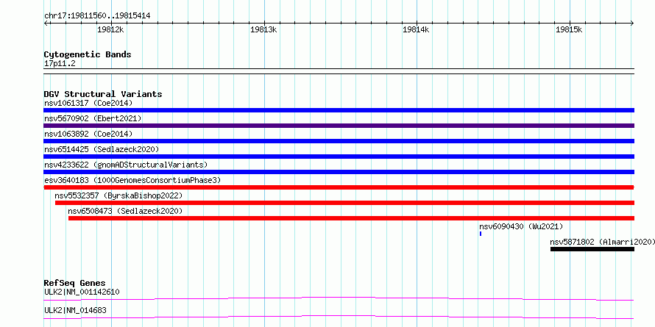Open variant label nsv5871802 (Almarri2020)
This screenshot has width=655, height=327.
pos(602,242)
